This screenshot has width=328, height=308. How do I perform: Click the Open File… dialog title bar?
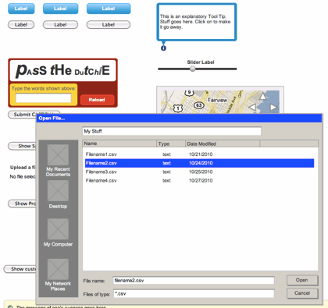click(x=179, y=118)
